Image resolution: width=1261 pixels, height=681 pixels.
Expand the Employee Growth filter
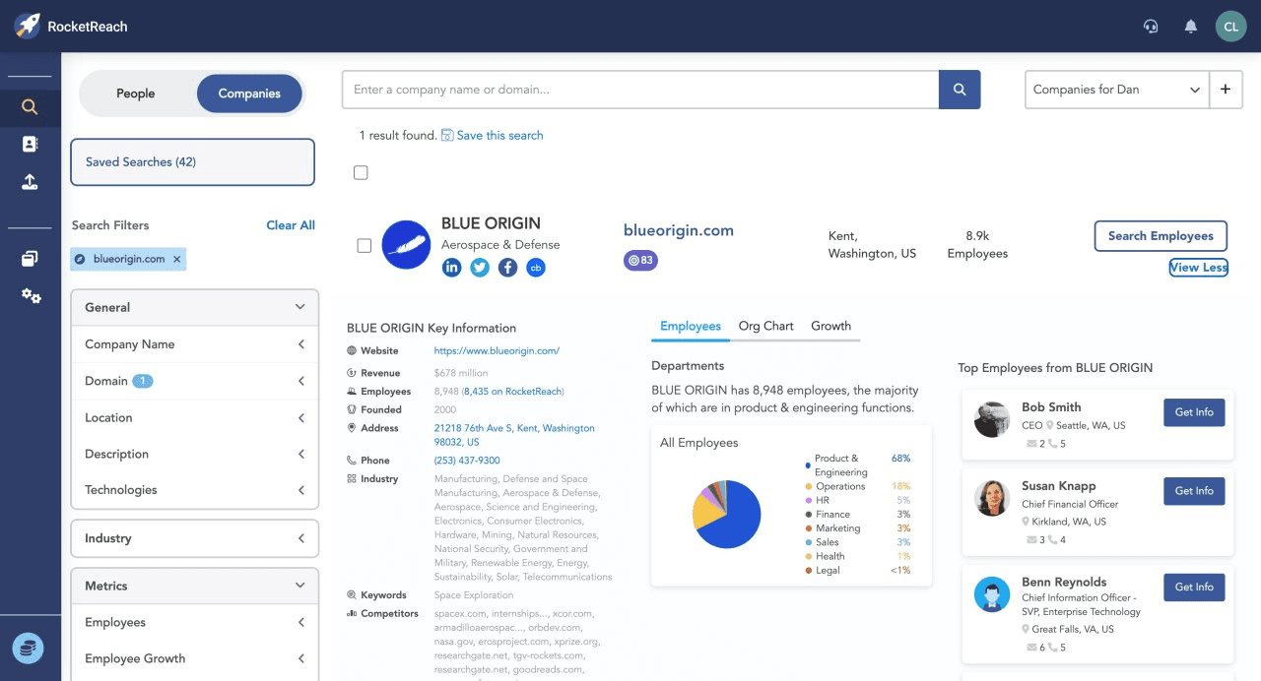[194, 658]
